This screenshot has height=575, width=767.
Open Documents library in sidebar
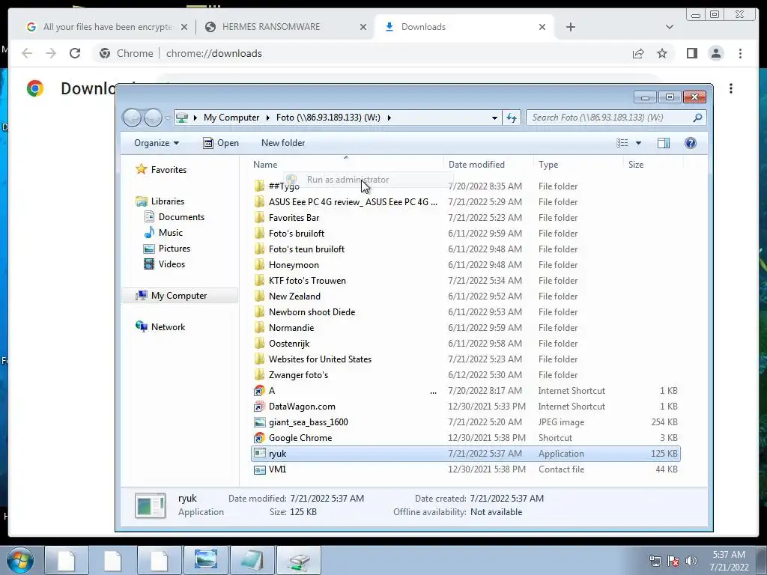(x=174, y=216)
